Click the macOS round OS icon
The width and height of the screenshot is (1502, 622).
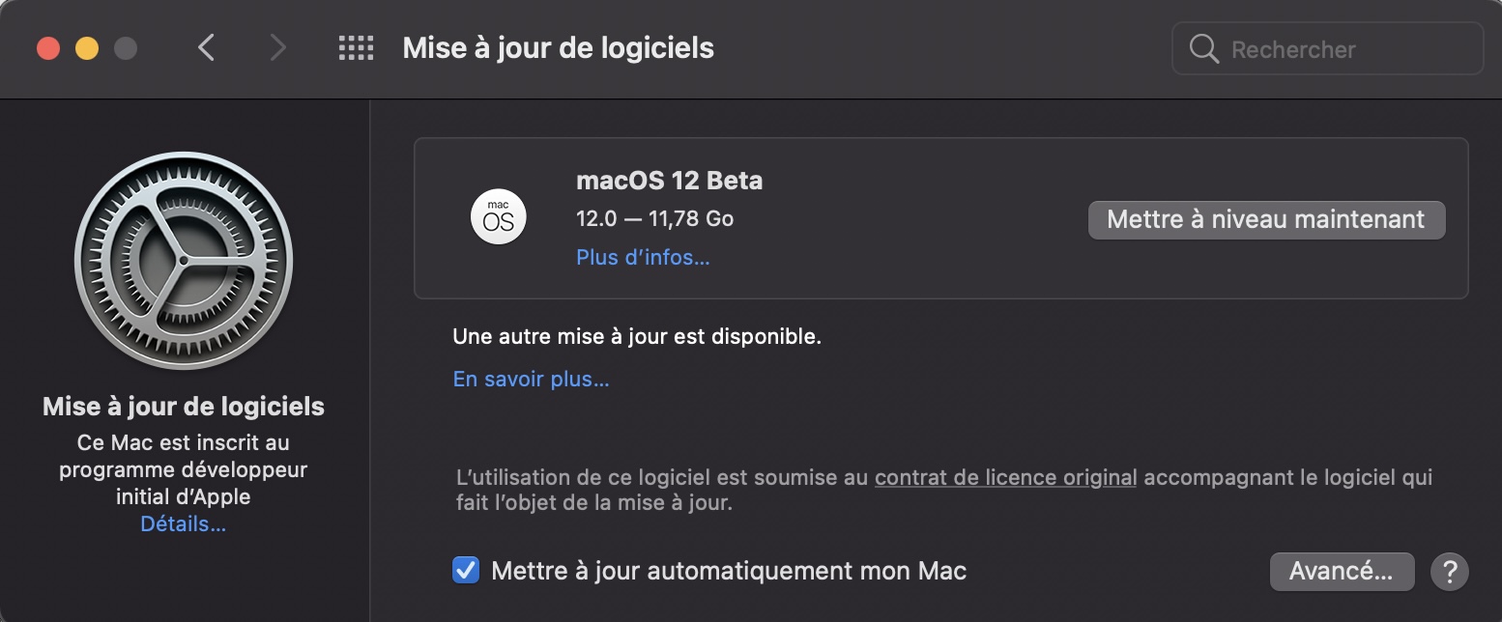tap(498, 218)
